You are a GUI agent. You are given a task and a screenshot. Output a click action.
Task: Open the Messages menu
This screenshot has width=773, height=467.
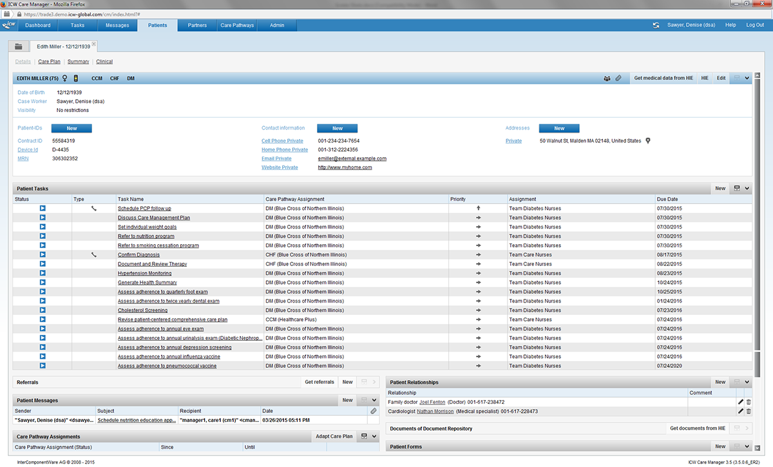(x=117, y=25)
